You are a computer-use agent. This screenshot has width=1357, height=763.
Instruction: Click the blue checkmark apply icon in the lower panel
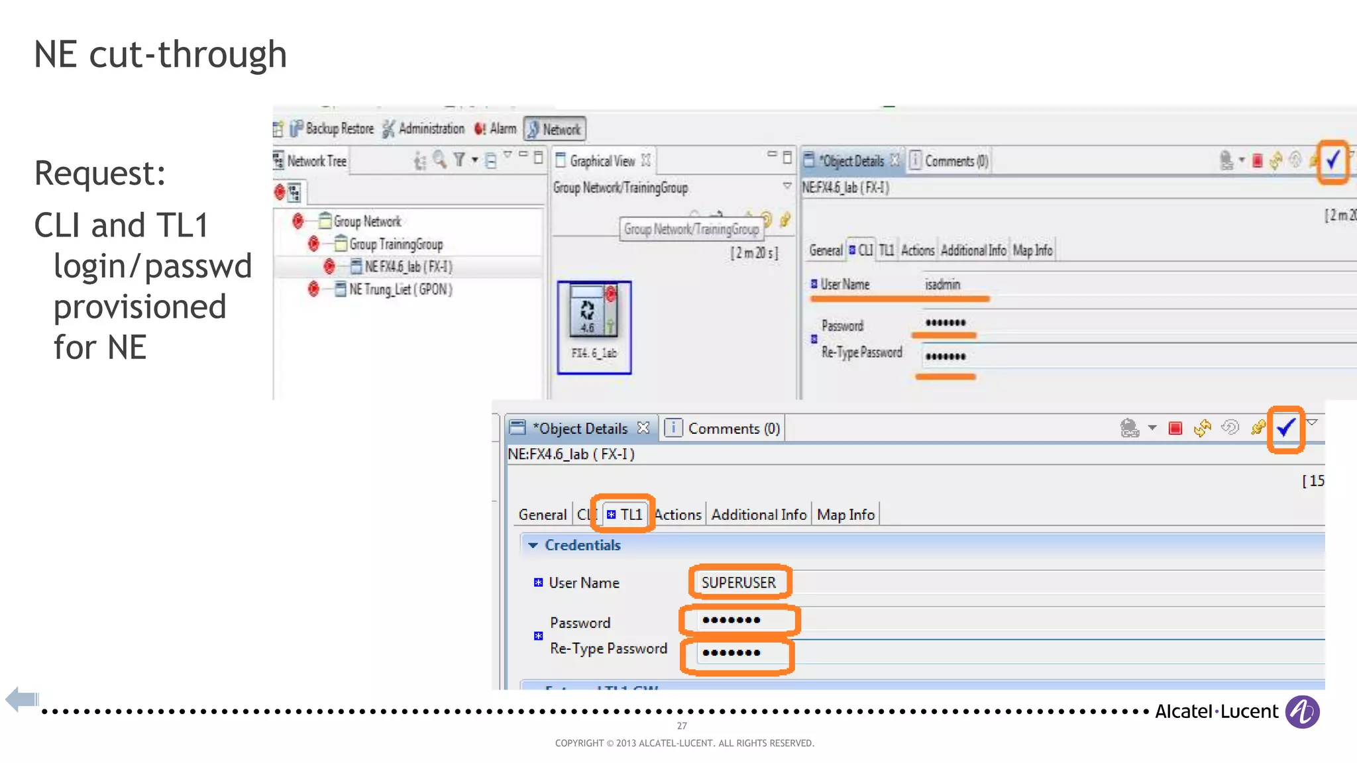pyautogui.click(x=1285, y=429)
